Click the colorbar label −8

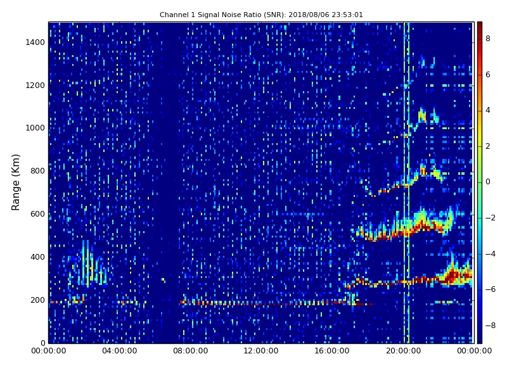point(491,326)
